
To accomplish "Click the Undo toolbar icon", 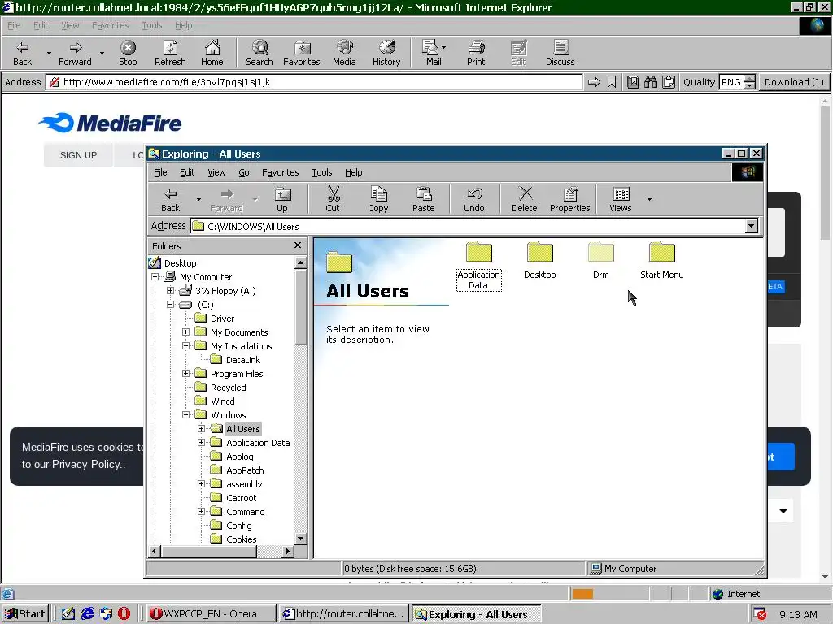I will coord(474,200).
